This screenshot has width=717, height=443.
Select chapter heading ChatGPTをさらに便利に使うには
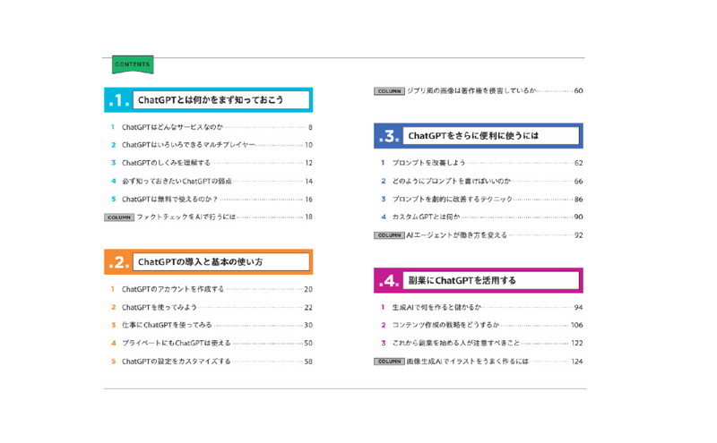point(473,136)
